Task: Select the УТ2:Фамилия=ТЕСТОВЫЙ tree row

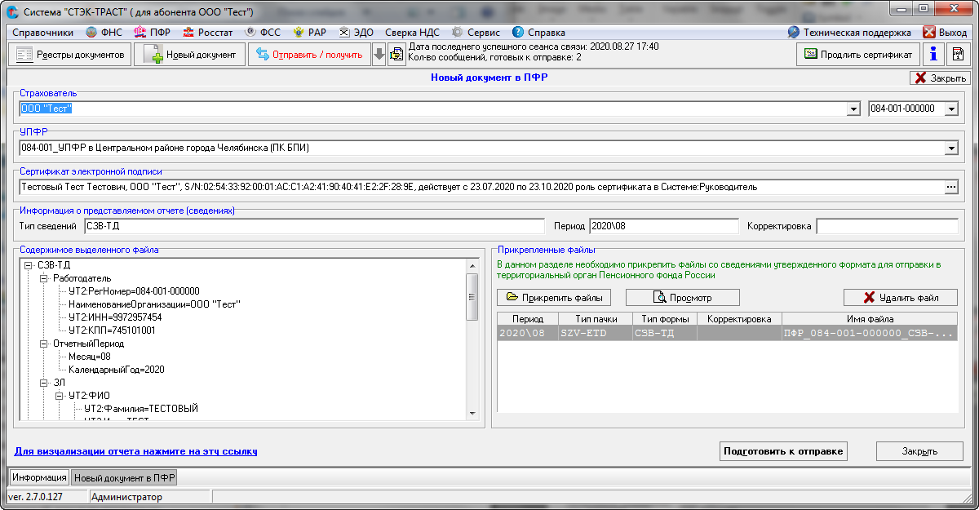Action: point(141,409)
